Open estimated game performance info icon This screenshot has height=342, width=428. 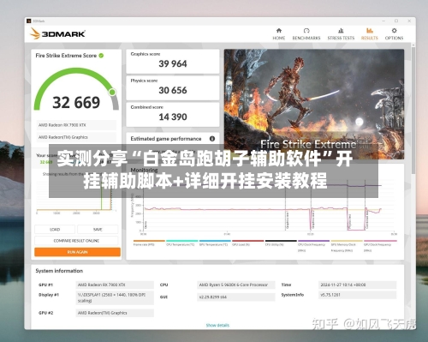click(212, 139)
